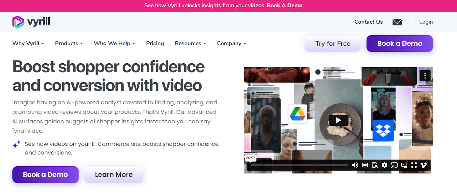The height and width of the screenshot is (195, 457).
Task: Expand the Products dropdown
Action: coord(69,43)
